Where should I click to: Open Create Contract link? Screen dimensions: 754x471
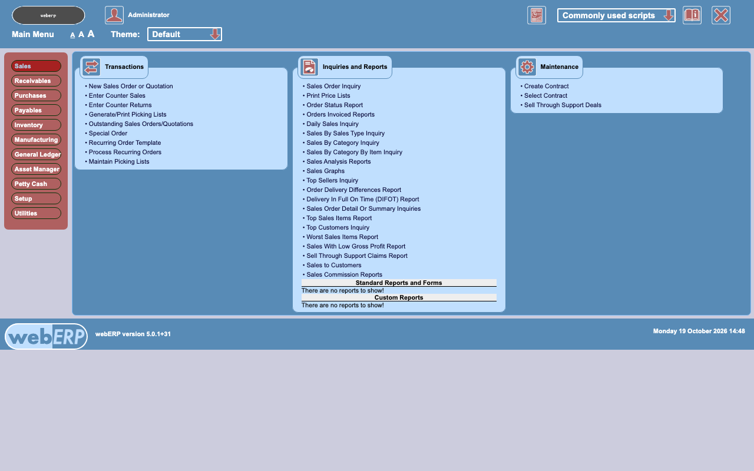[x=546, y=86]
